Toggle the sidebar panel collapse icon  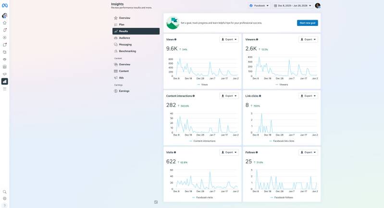pos(156,202)
